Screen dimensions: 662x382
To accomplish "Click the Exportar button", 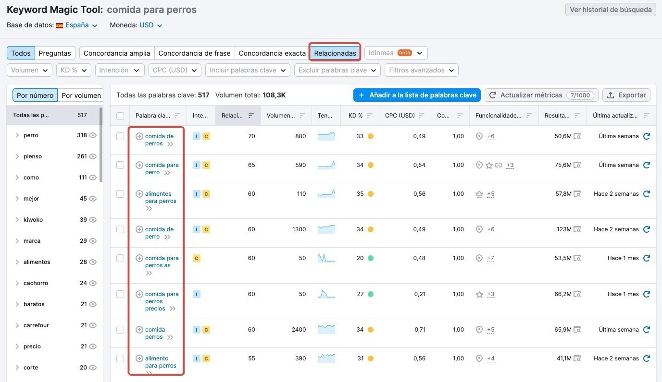I will coord(626,95).
